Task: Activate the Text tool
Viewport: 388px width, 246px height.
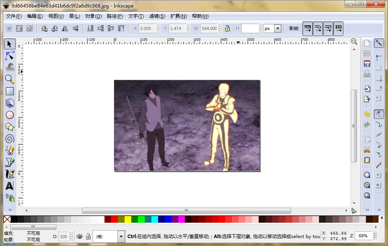Action: [10, 186]
